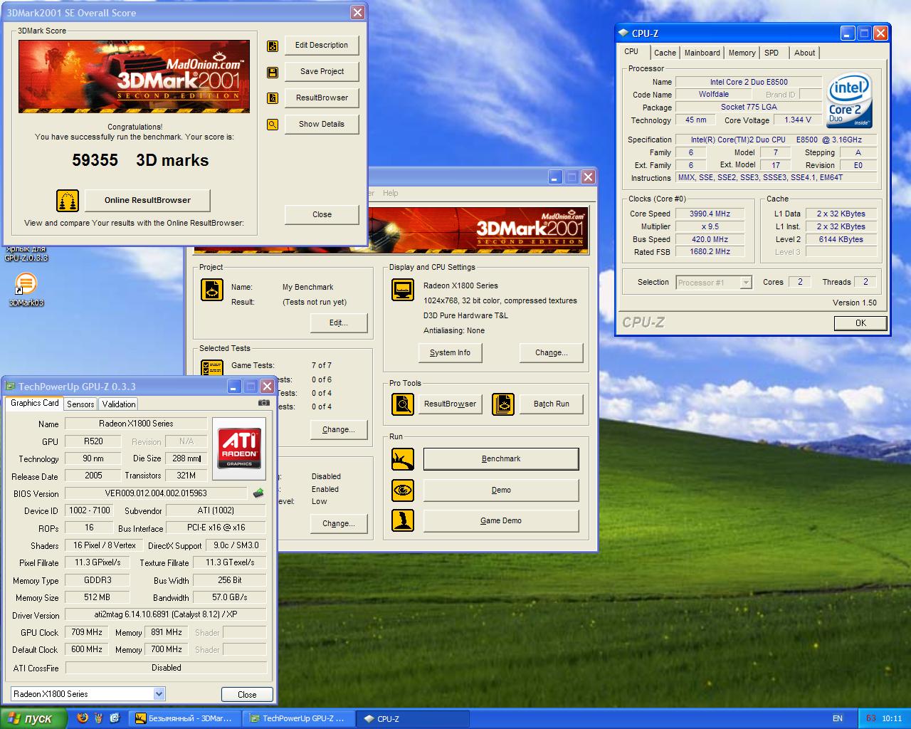Click the Benchmark run icon
Image resolution: width=911 pixels, height=729 pixels.
[403, 459]
